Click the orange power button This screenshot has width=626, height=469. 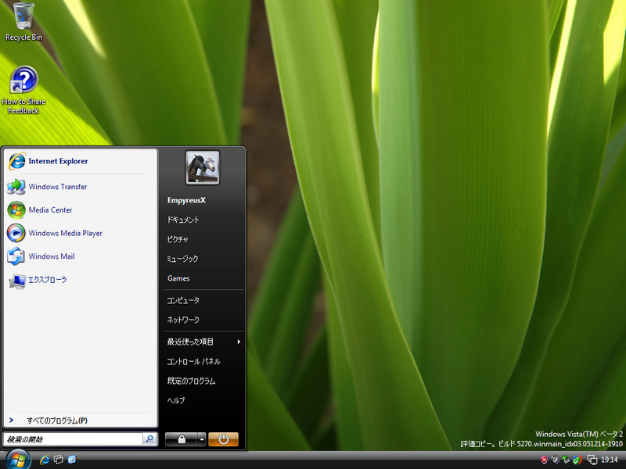click(223, 439)
